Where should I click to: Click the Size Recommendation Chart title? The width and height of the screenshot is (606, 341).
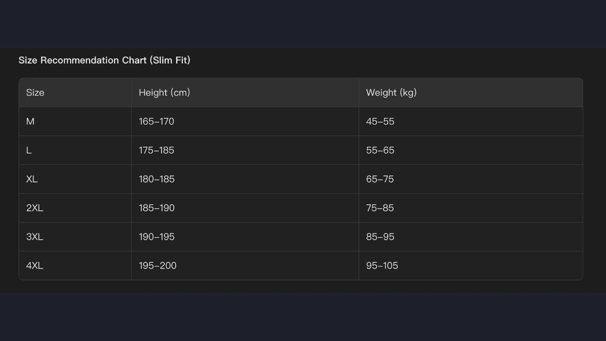[x=104, y=60]
